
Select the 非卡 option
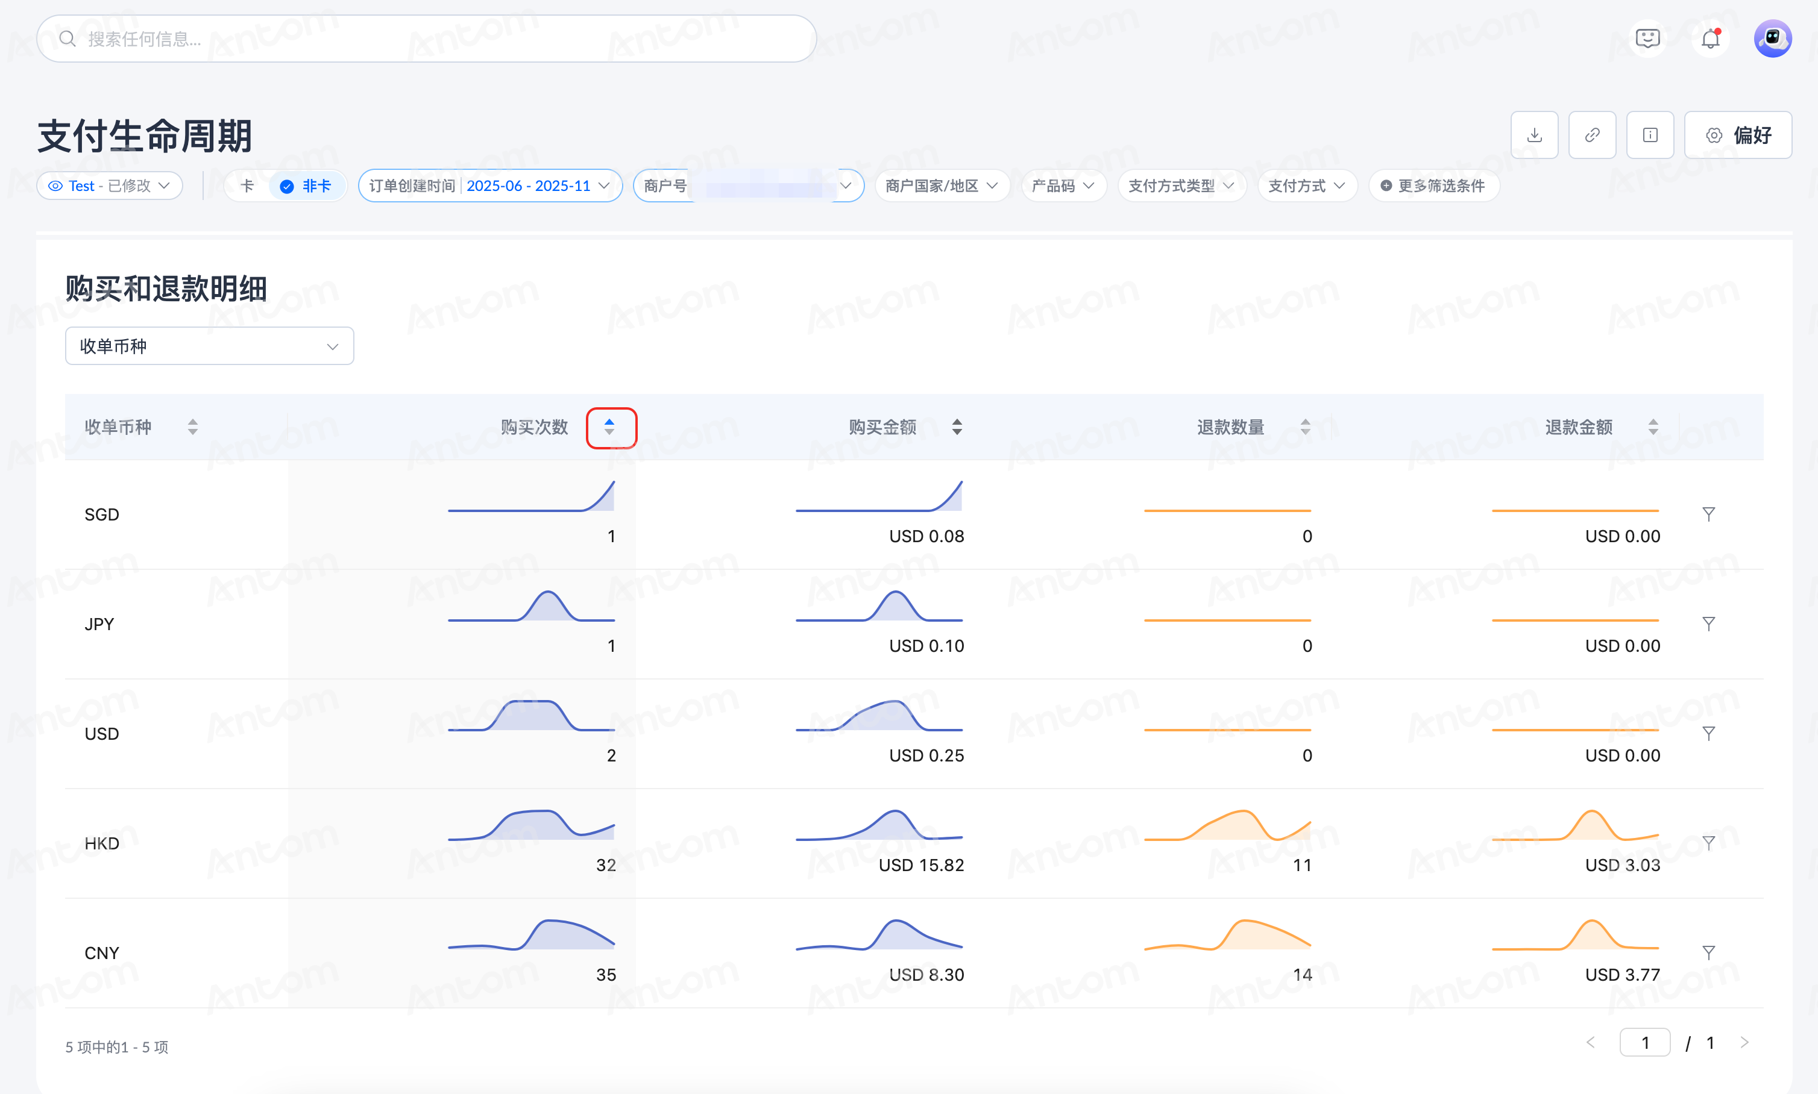(307, 186)
